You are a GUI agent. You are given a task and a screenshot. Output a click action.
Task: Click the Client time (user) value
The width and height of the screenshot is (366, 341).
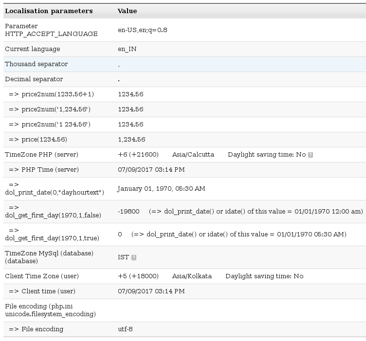(x=151, y=291)
